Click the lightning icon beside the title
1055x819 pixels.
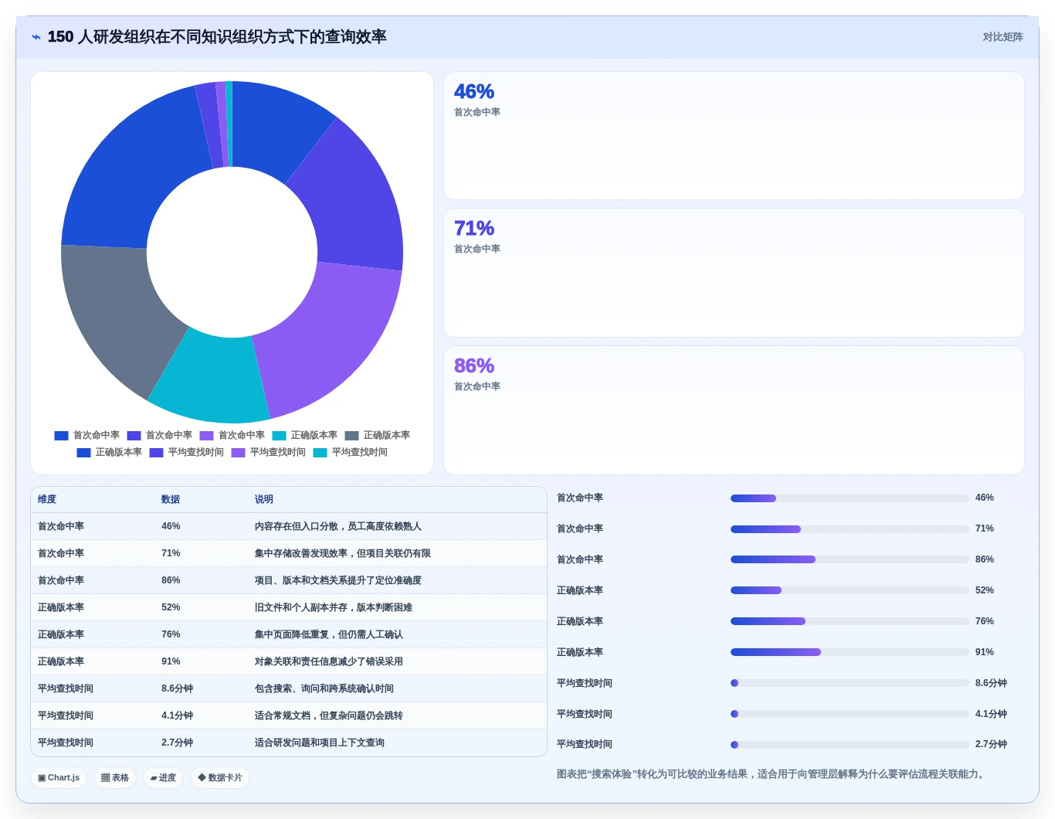(36, 37)
